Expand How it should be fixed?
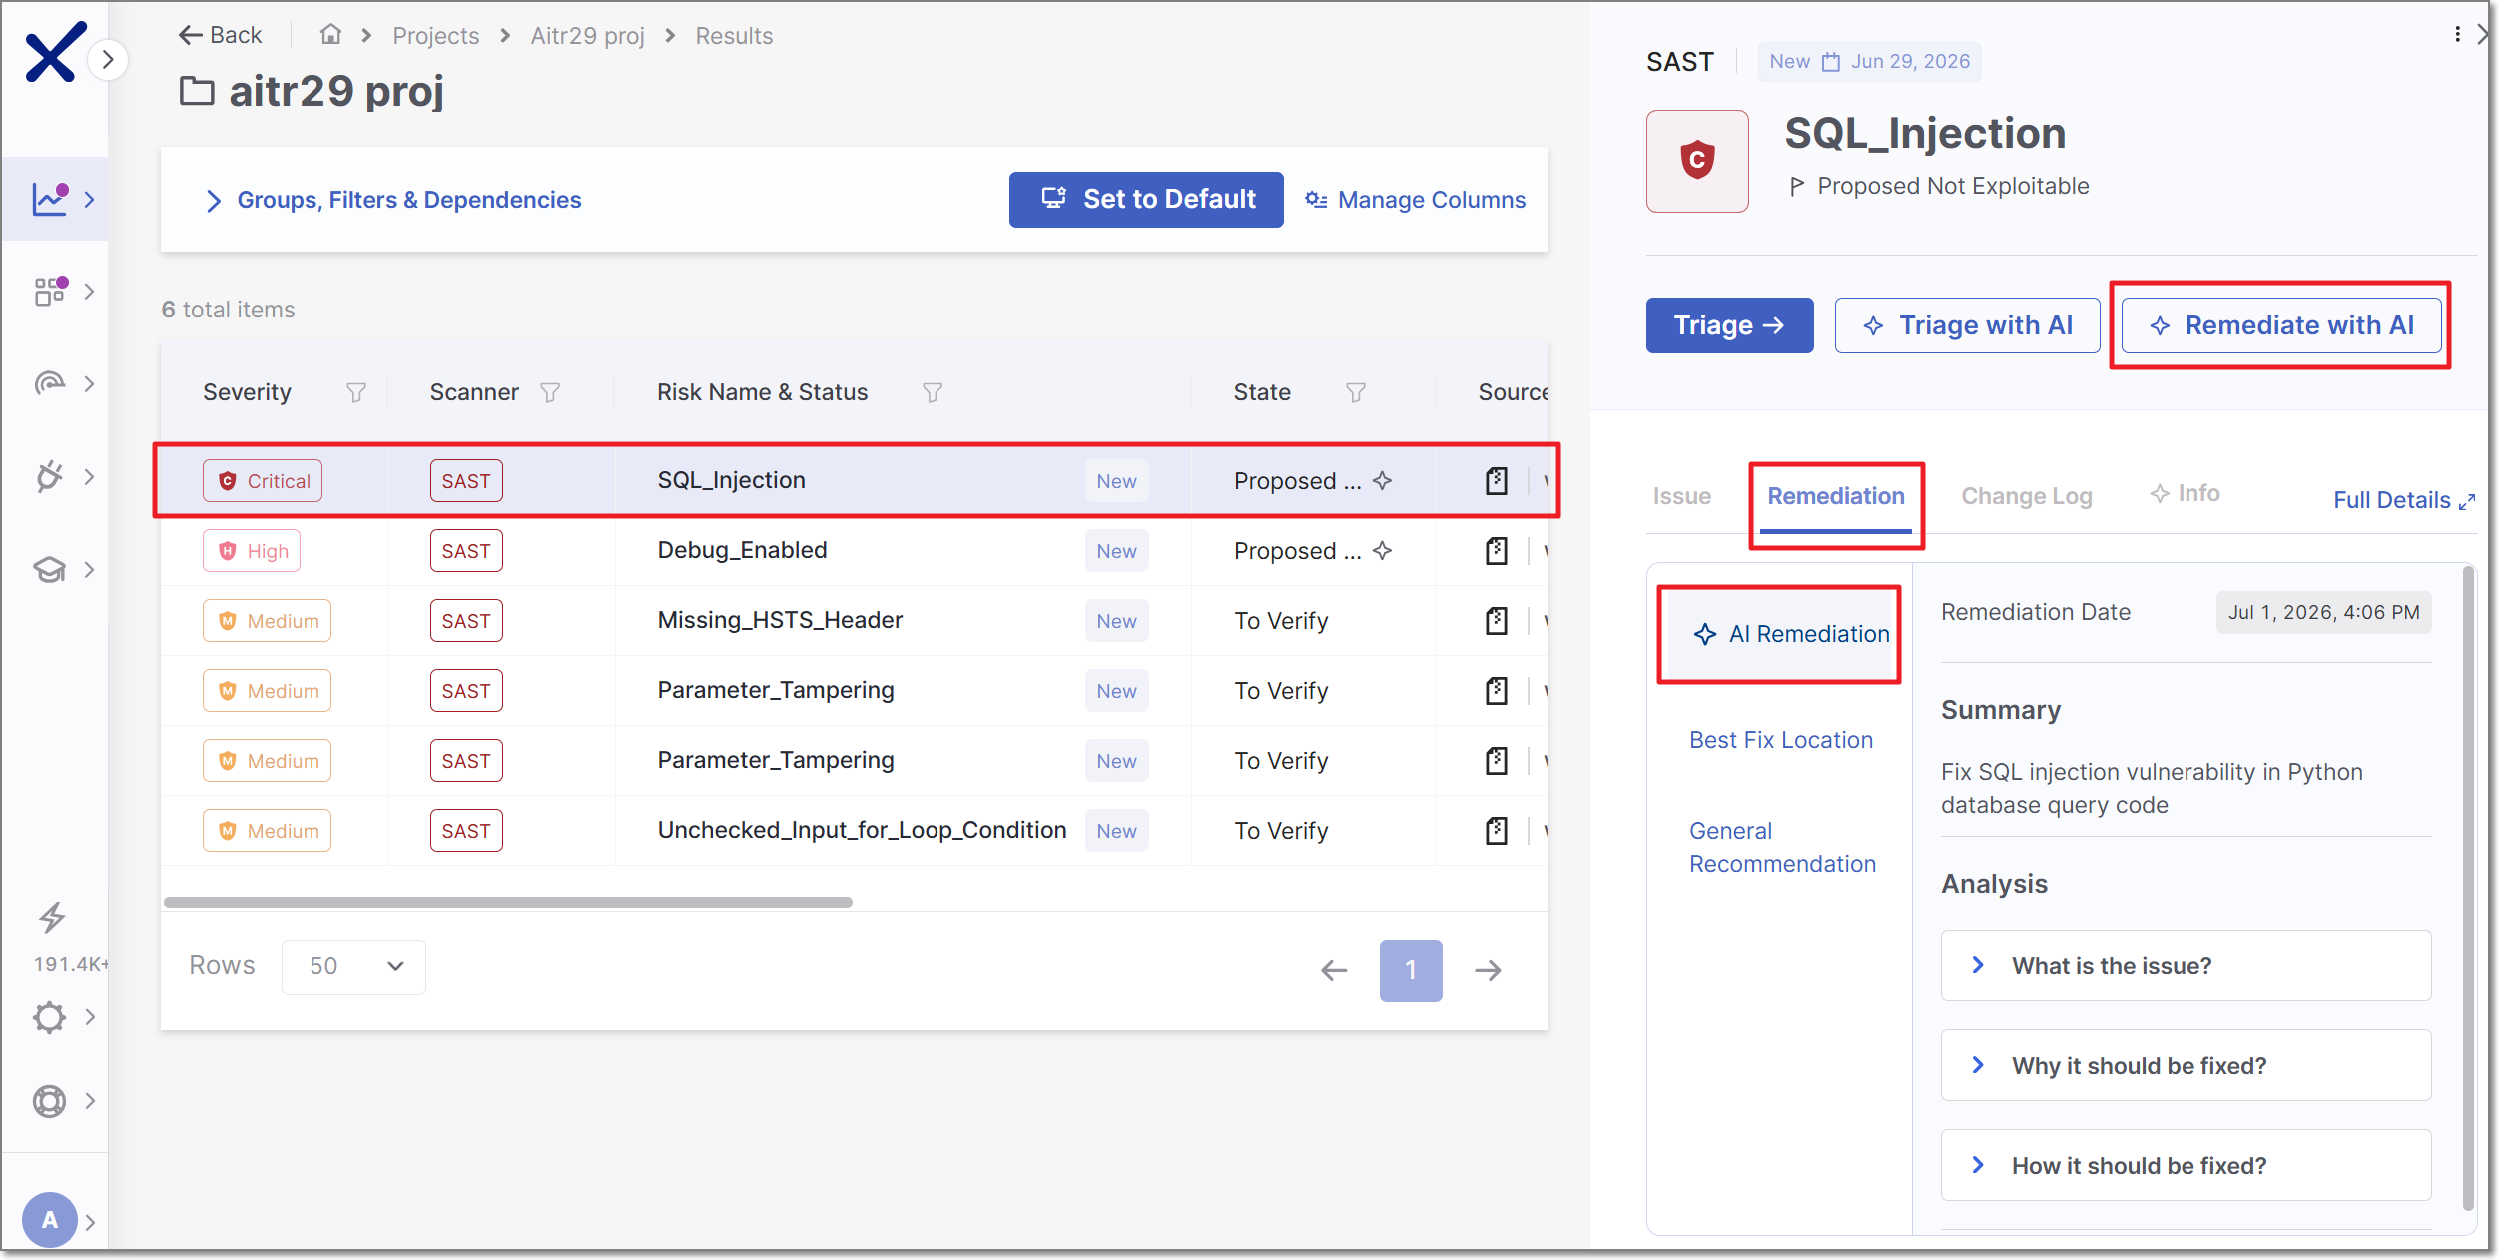 tap(2186, 1165)
